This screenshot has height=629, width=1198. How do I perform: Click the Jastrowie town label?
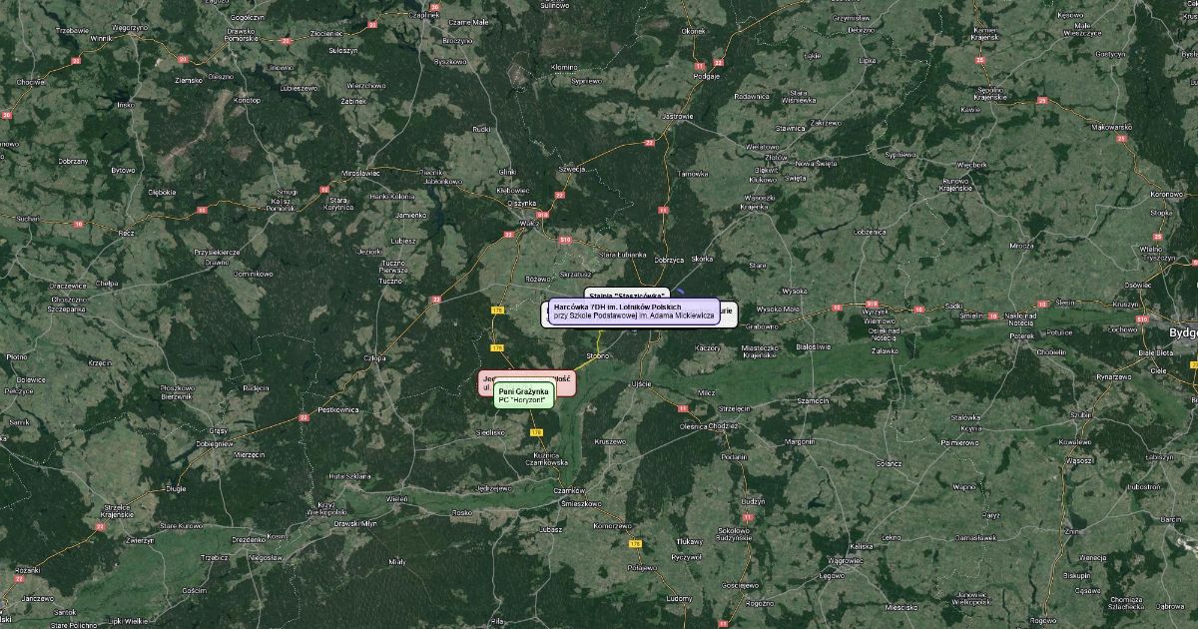677,116
